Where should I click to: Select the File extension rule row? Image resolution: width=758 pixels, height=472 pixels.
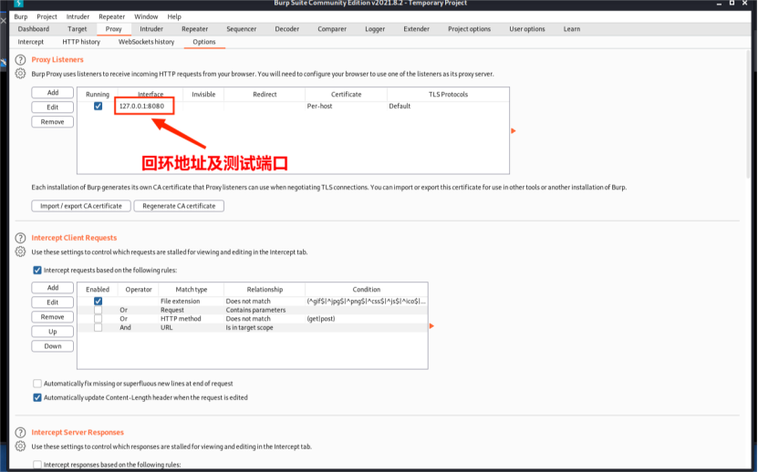253,301
